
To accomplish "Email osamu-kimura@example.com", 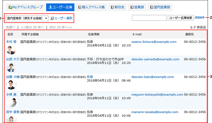I will [154, 42].
